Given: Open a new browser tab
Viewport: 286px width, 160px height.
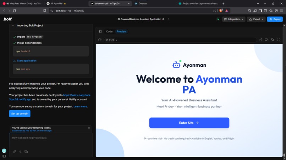Looking at the screenshot, I should click(224, 4).
